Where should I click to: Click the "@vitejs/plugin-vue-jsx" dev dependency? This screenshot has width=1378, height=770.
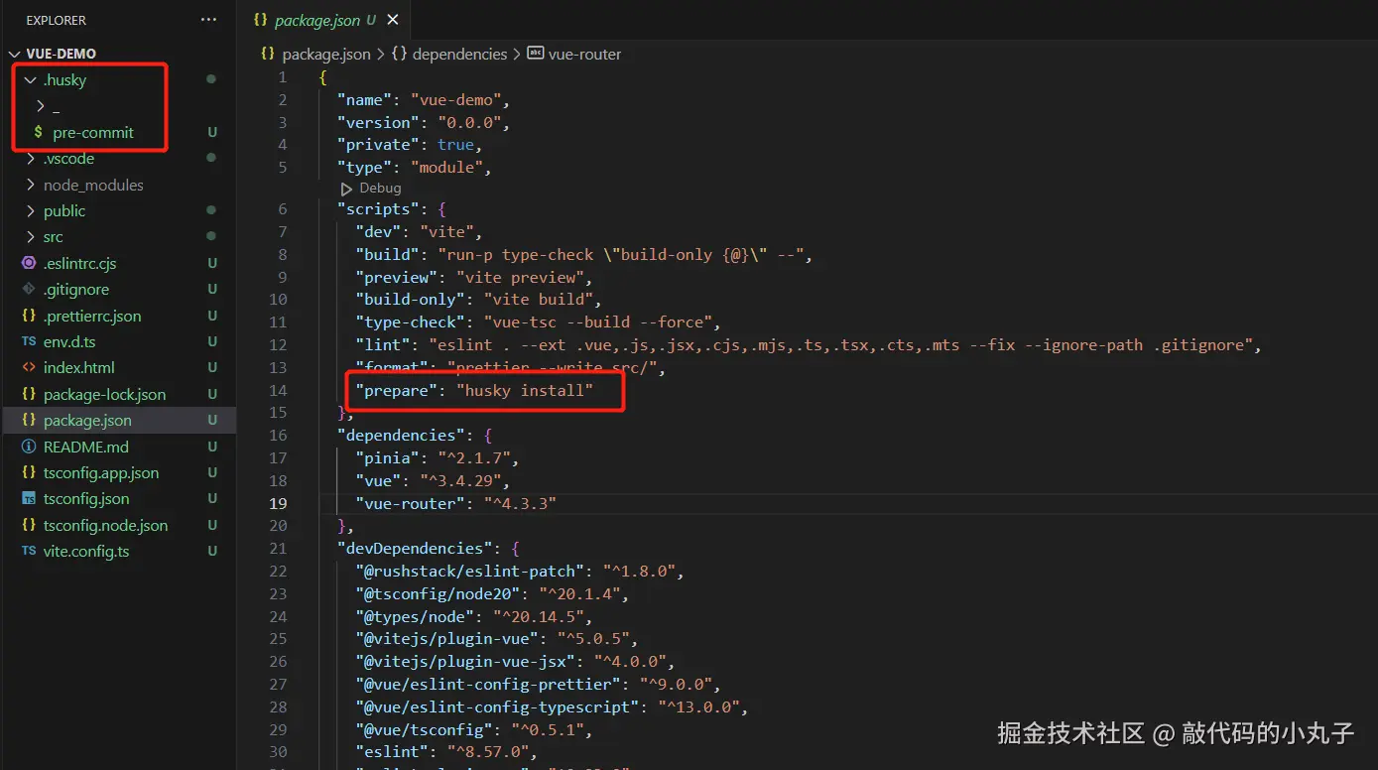click(x=465, y=662)
